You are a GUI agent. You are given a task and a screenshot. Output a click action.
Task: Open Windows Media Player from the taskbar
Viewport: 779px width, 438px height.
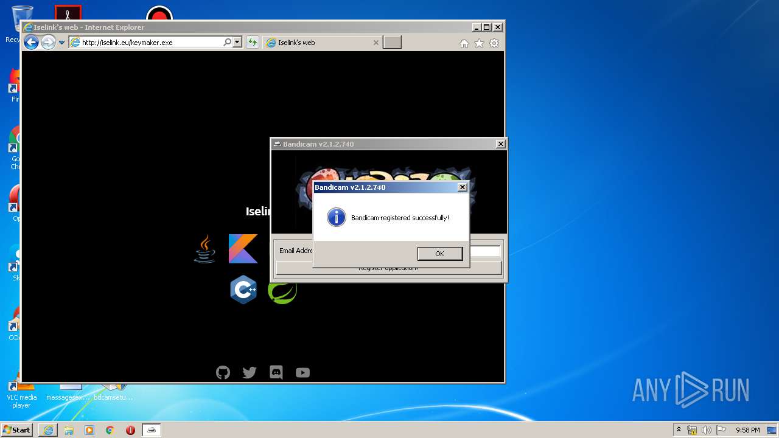pos(89,430)
